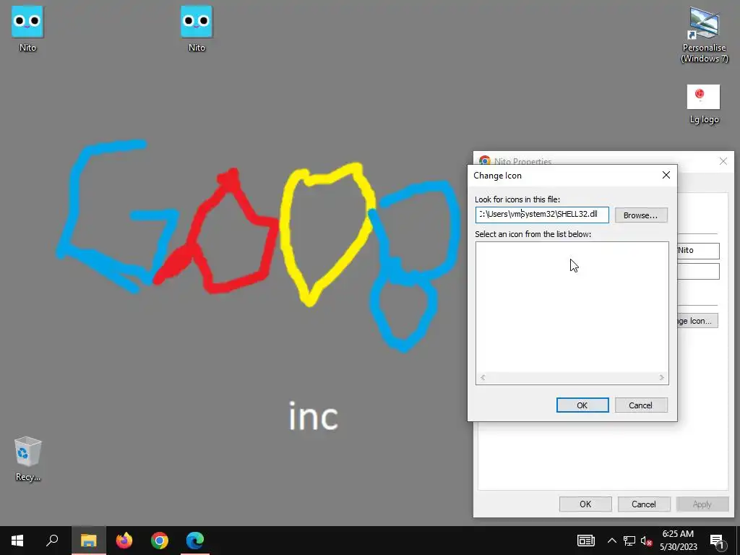Open muted volume tray icon
Image resolution: width=740 pixels, height=555 pixels.
coord(647,541)
